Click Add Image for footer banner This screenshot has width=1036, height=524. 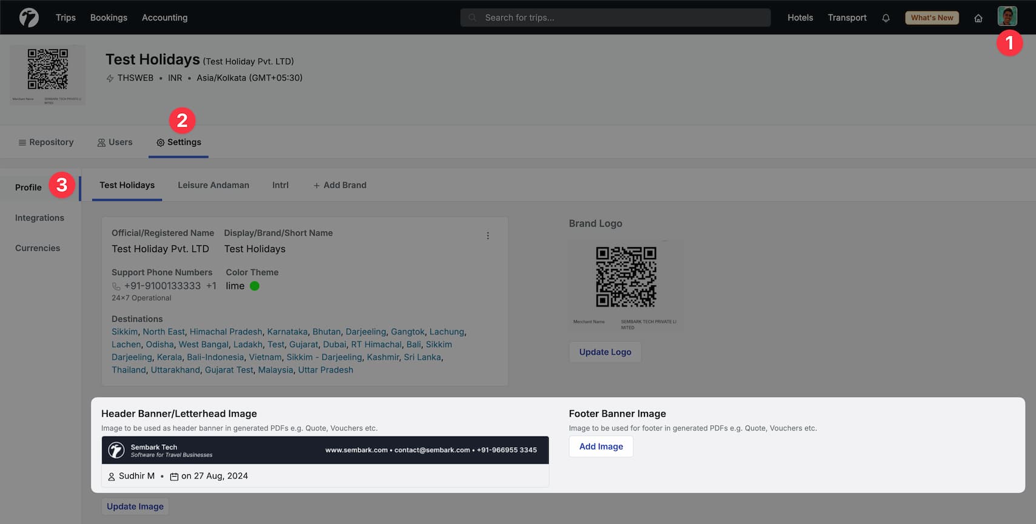point(601,446)
